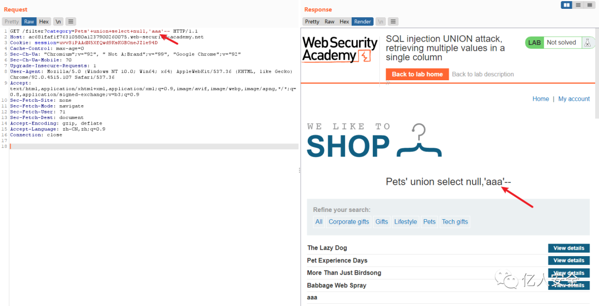Filter by Tech gifts category
Screen dimensions: 599x306
pos(455,222)
